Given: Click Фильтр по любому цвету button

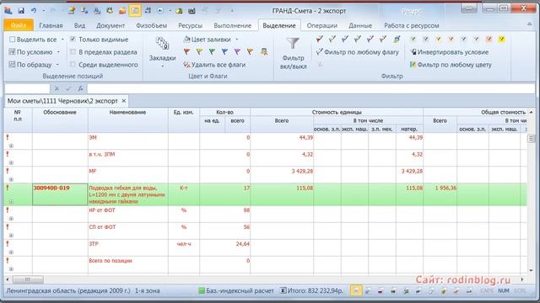Looking at the screenshot, I should [x=451, y=65].
